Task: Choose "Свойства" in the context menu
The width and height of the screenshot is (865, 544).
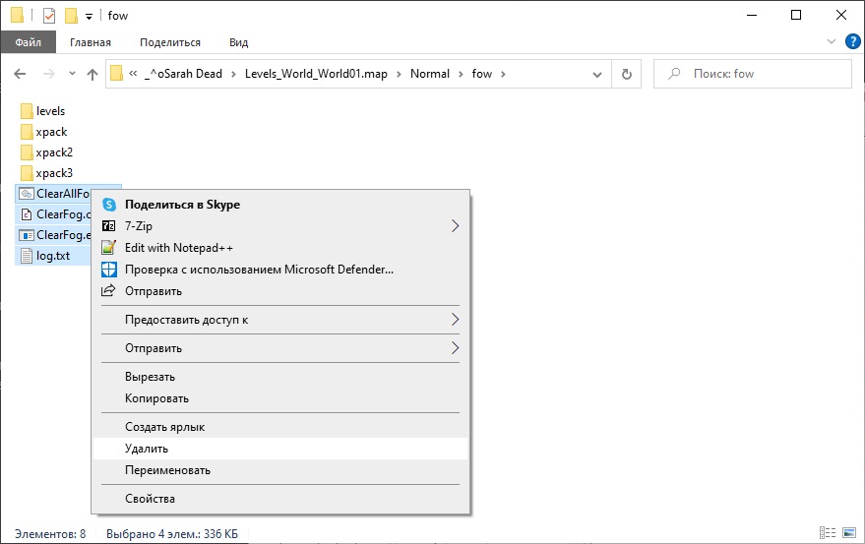Action: [x=150, y=499]
